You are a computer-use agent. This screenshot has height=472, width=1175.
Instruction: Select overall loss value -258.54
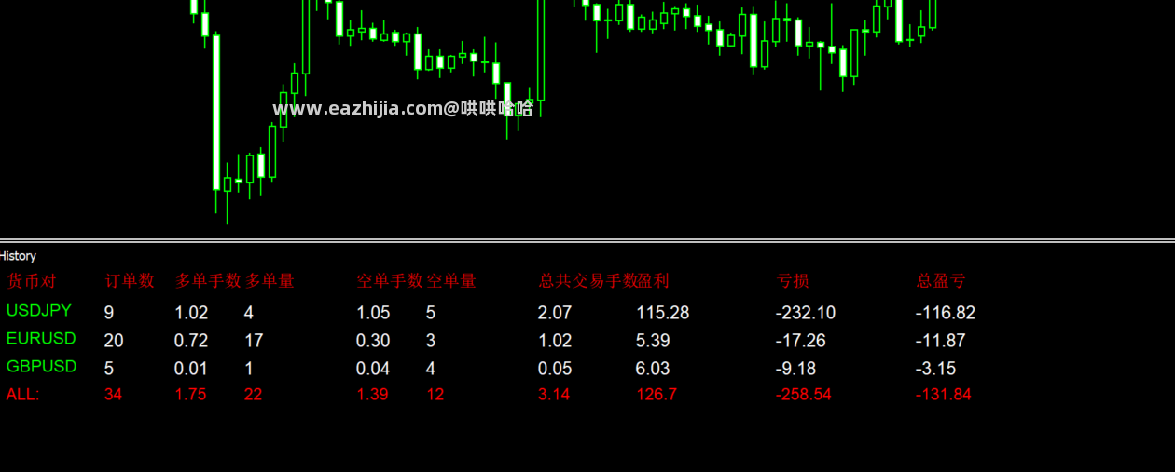[804, 395]
